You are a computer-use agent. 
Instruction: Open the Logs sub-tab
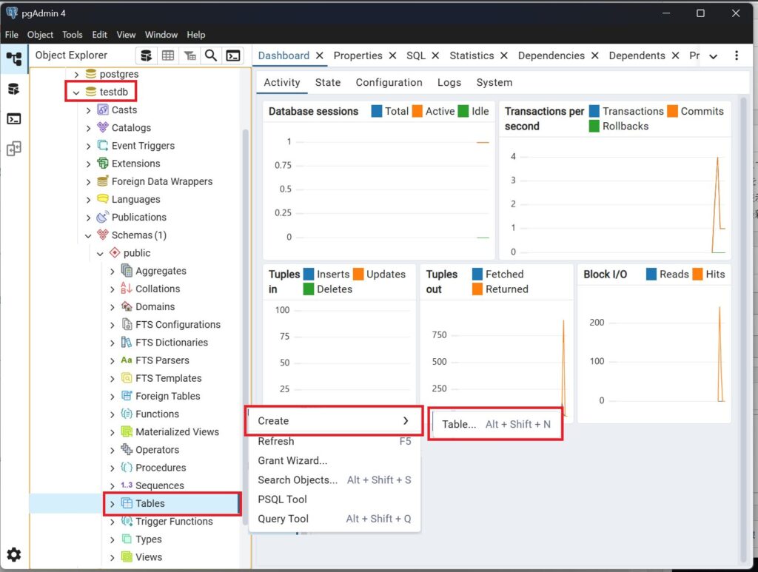tap(449, 82)
